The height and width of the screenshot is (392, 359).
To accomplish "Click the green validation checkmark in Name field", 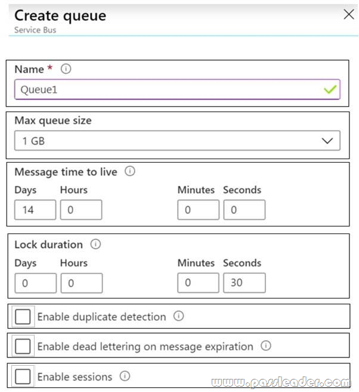I will pos(330,89).
